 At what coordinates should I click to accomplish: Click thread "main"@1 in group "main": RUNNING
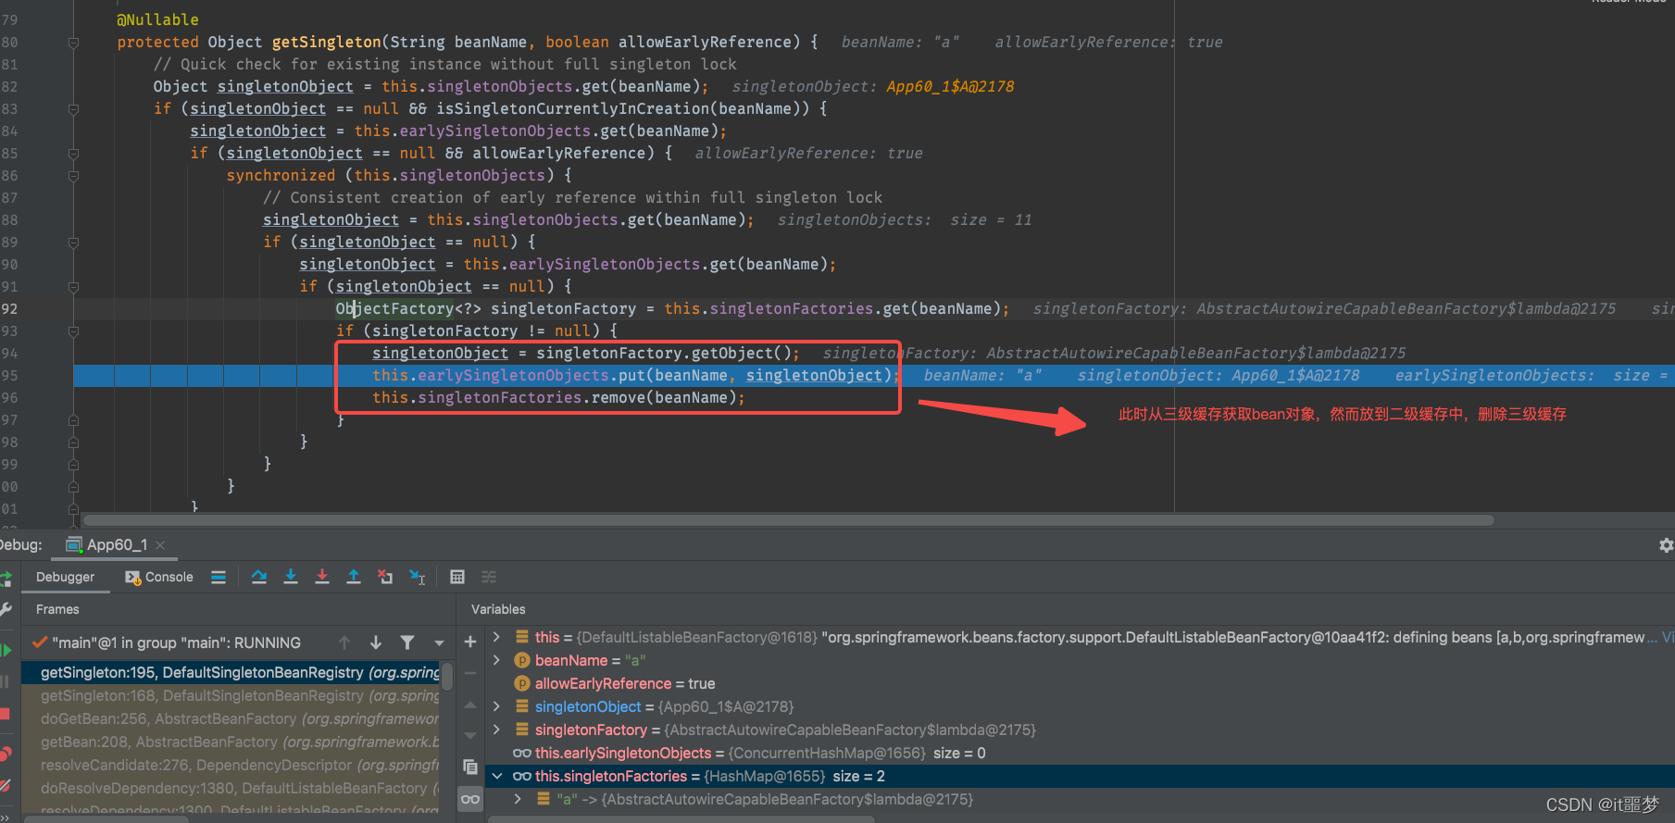pos(176,642)
